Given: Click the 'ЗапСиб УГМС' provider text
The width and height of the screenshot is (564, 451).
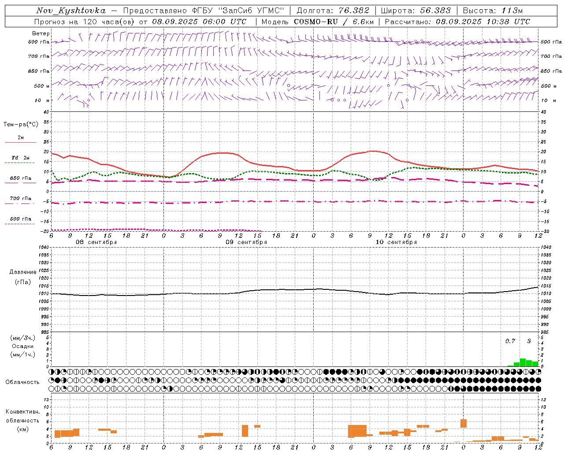Looking at the screenshot, I should [252, 11].
